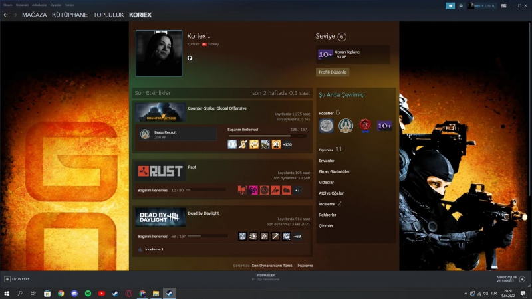The image size is (532, 299).
Task: Click the fifth CS:GO achievement icon
Action: click(x=276, y=144)
